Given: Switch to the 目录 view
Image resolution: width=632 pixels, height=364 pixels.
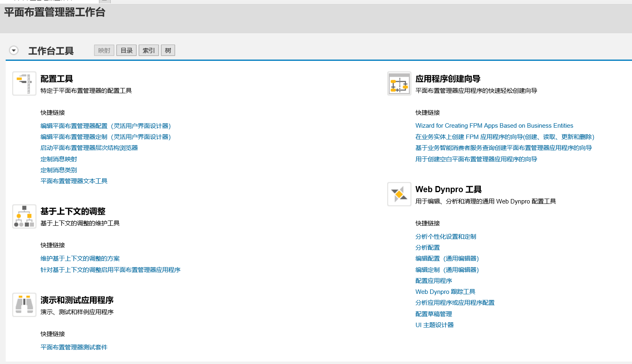Looking at the screenshot, I should (x=126, y=50).
